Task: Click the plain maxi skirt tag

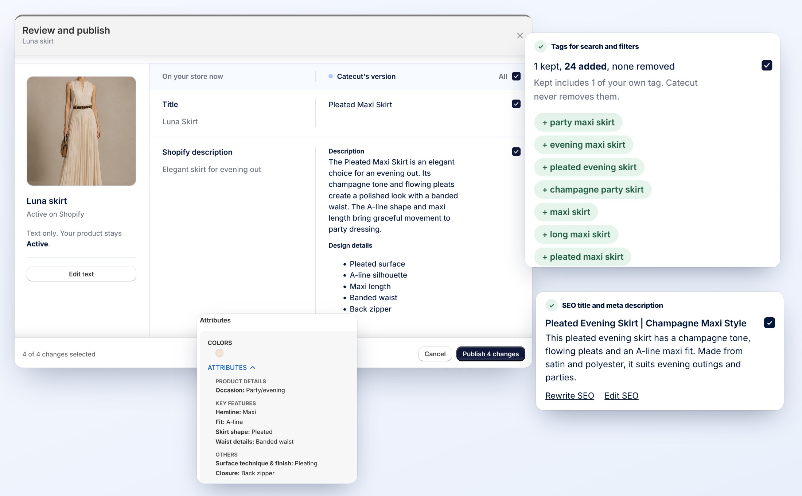Action: (x=566, y=212)
